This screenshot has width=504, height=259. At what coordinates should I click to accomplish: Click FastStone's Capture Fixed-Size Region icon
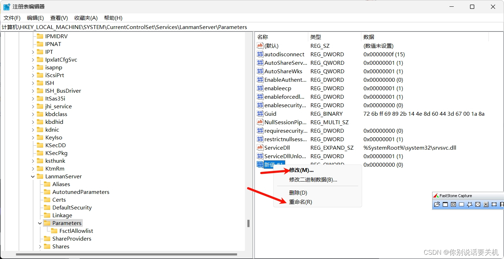[494, 204]
